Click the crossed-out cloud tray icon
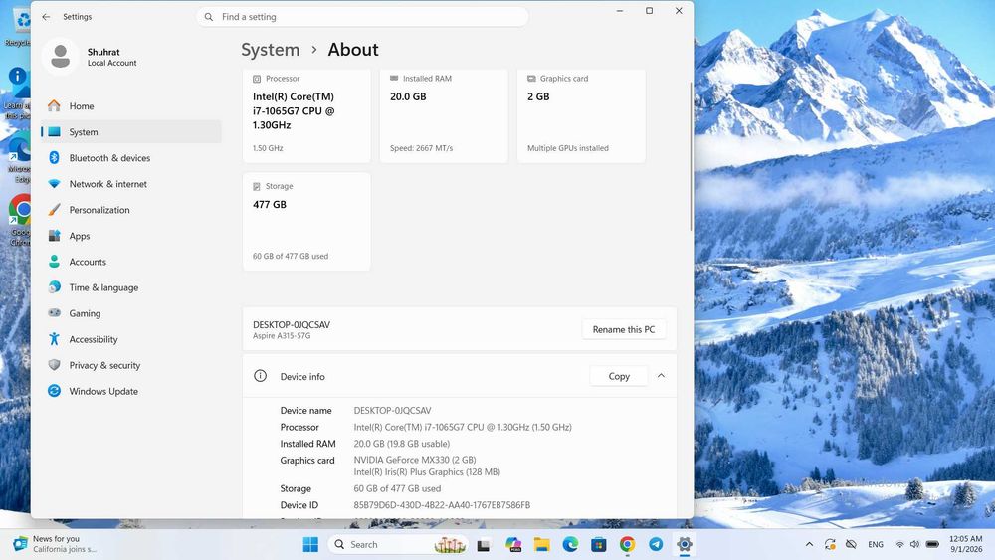This screenshot has width=995, height=560. pos(851,544)
